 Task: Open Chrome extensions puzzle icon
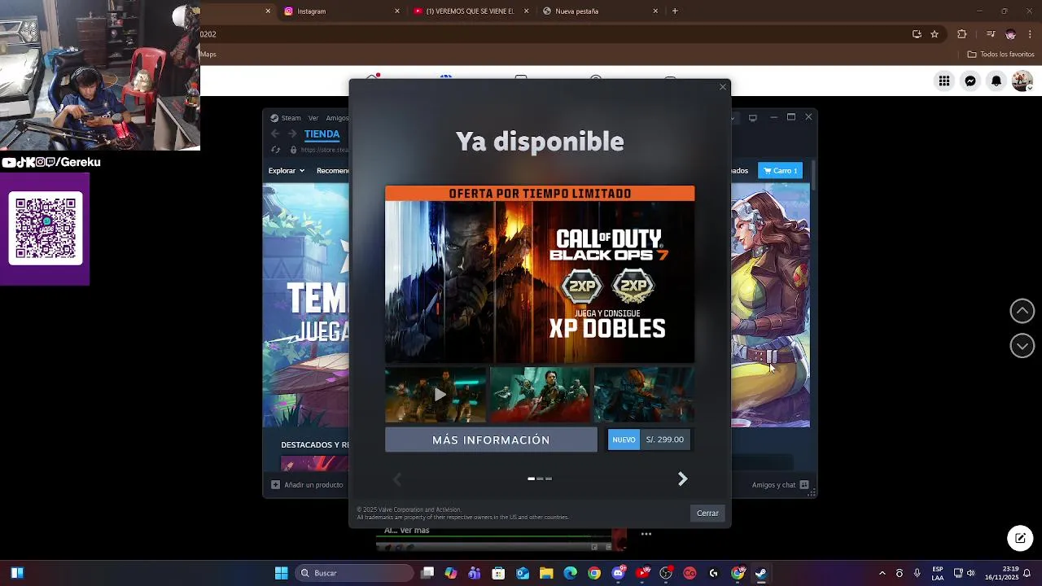tap(962, 34)
